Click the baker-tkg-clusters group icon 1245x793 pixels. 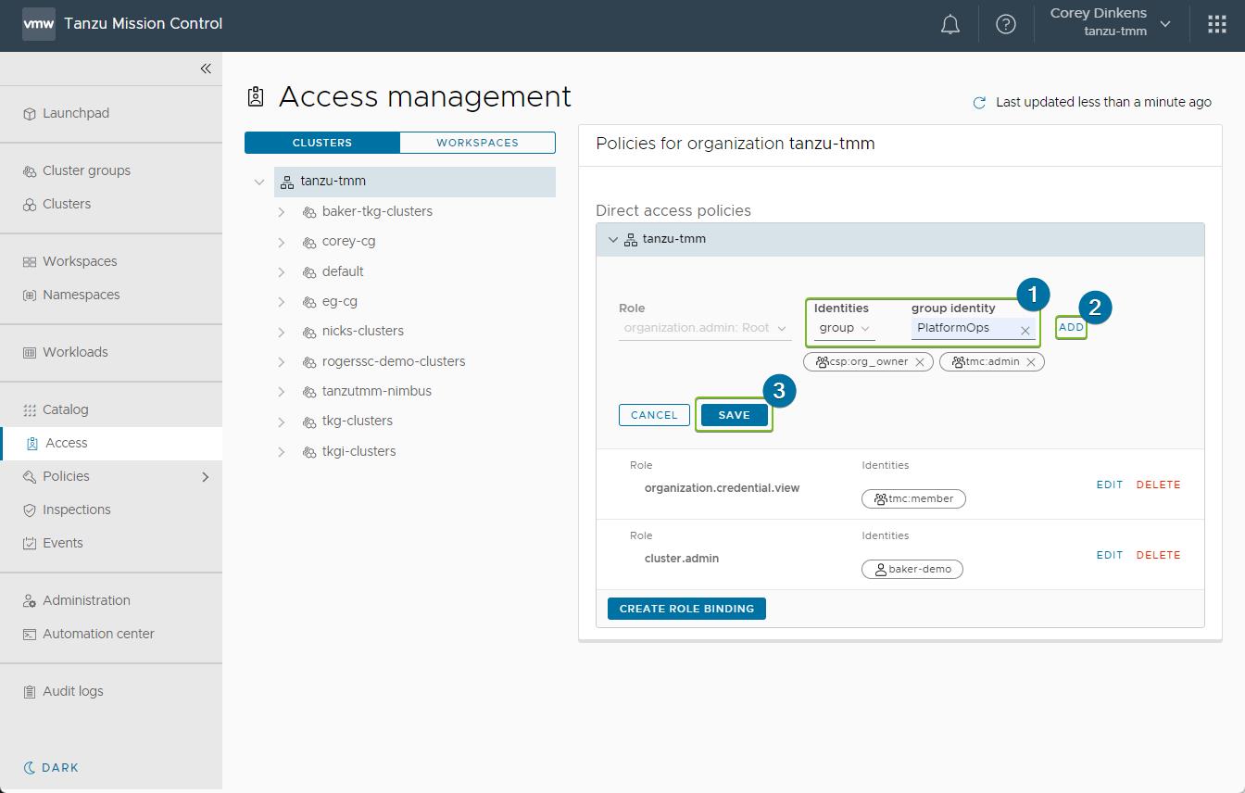309,212
